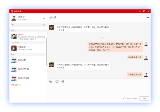
Task: Select the 悠悠球 contact result
Action: click(x=28, y=36)
